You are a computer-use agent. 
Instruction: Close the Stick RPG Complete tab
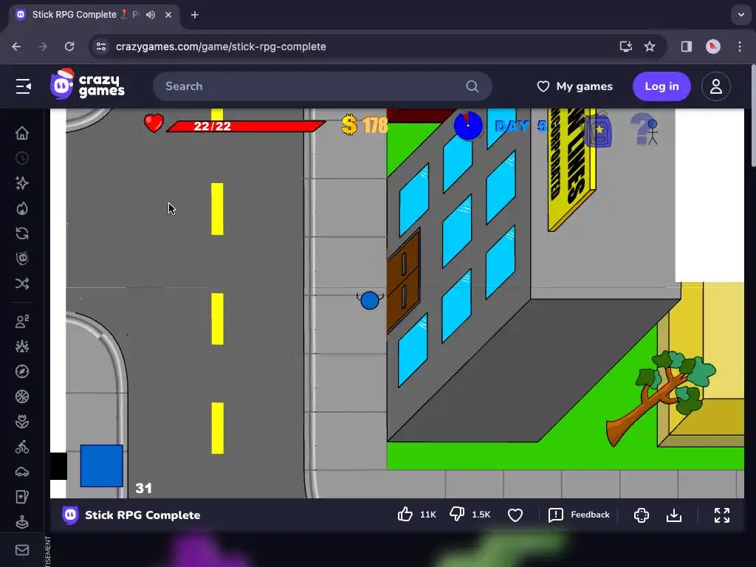[x=168, y=15]
